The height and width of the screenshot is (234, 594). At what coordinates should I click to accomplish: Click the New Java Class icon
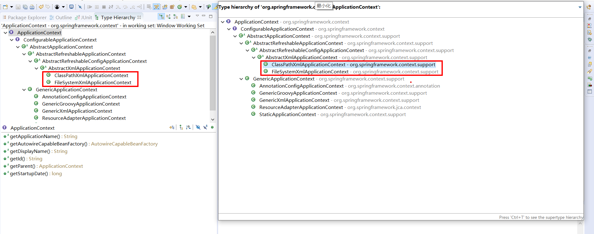[179, 7]
